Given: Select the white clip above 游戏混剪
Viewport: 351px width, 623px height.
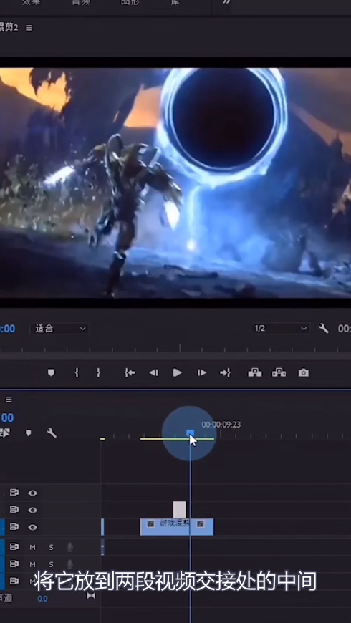Looking at the screenshot, I should [180, 510].
